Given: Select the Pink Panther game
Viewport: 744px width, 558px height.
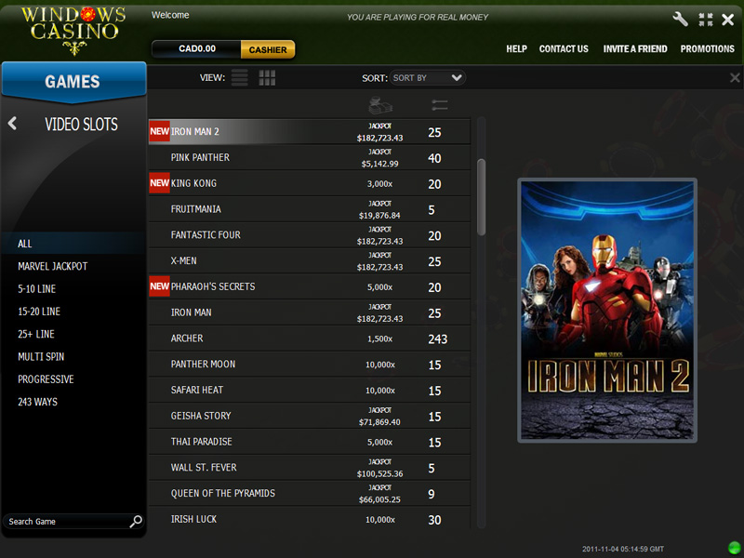Looking at the screenshot, I should [310, 157].
